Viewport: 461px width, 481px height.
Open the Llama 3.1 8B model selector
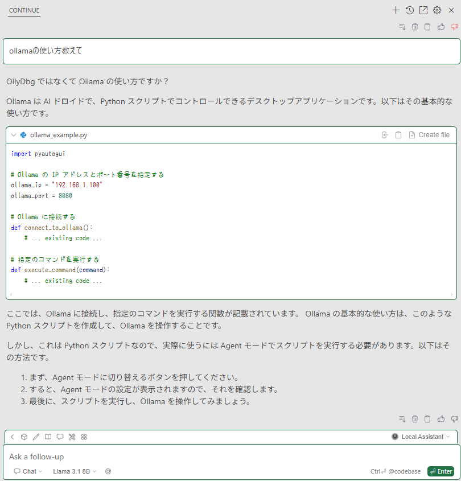tap(74, 471)
